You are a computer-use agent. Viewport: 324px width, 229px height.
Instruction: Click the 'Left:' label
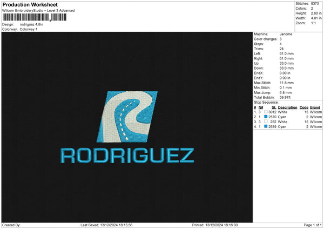tap(257, 53)
